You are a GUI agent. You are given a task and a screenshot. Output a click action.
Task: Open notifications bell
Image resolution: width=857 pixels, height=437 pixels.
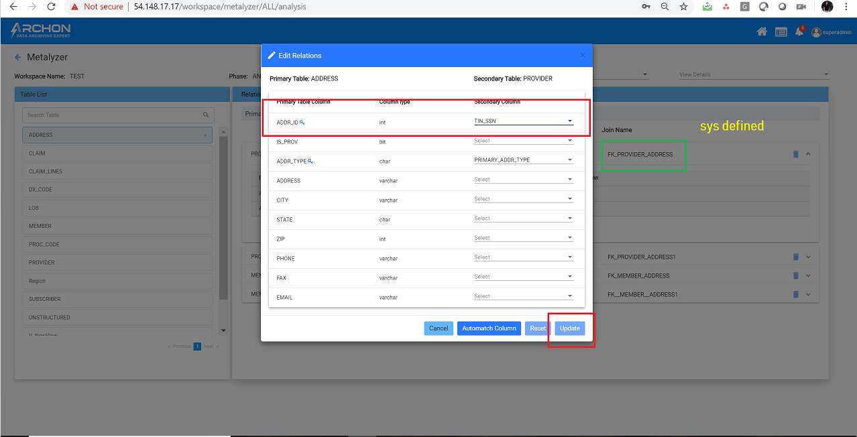799,32
